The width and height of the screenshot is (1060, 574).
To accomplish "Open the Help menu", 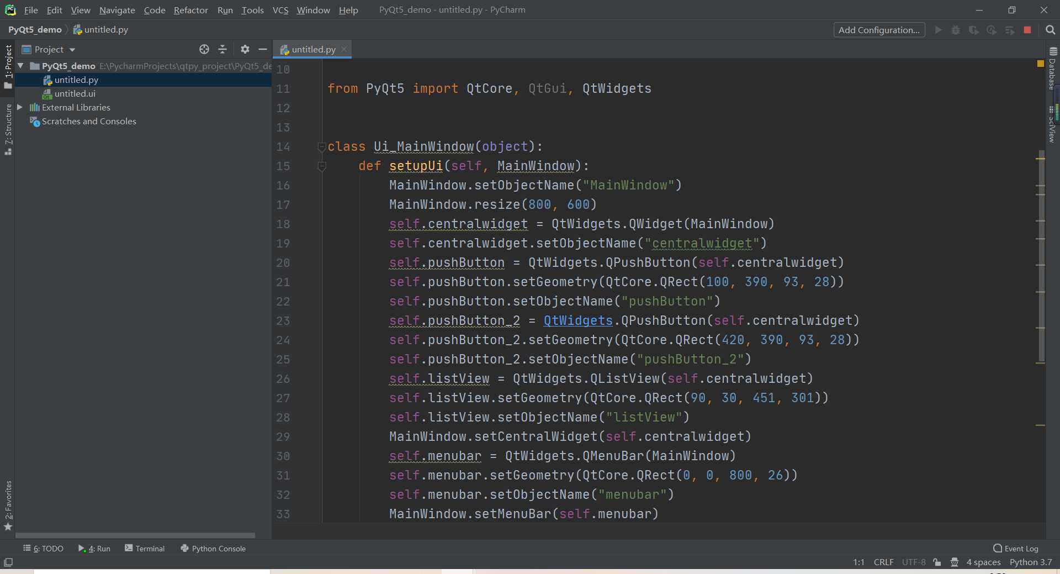I will 348,10.
